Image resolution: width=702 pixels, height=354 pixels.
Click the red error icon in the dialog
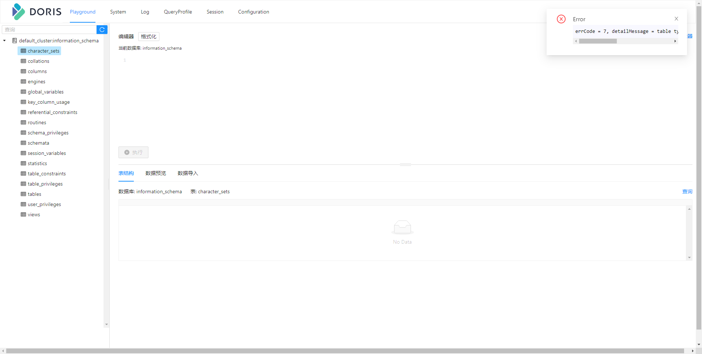pyautogui.click(x=561, y=19)
